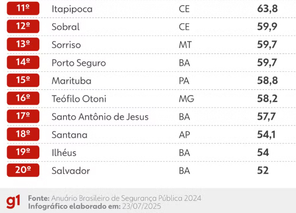
Task: Select the 17º rank badge
Action: [23, 116]
